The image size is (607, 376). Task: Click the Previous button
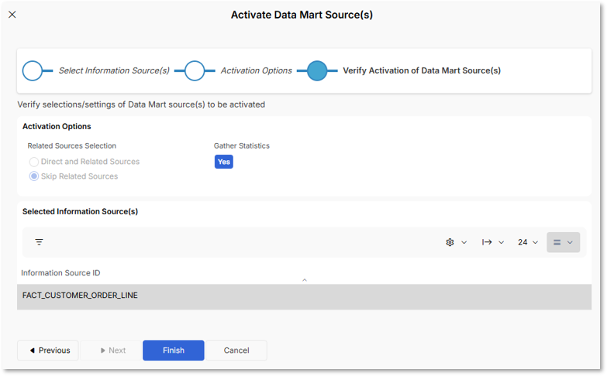pos(48,350)
